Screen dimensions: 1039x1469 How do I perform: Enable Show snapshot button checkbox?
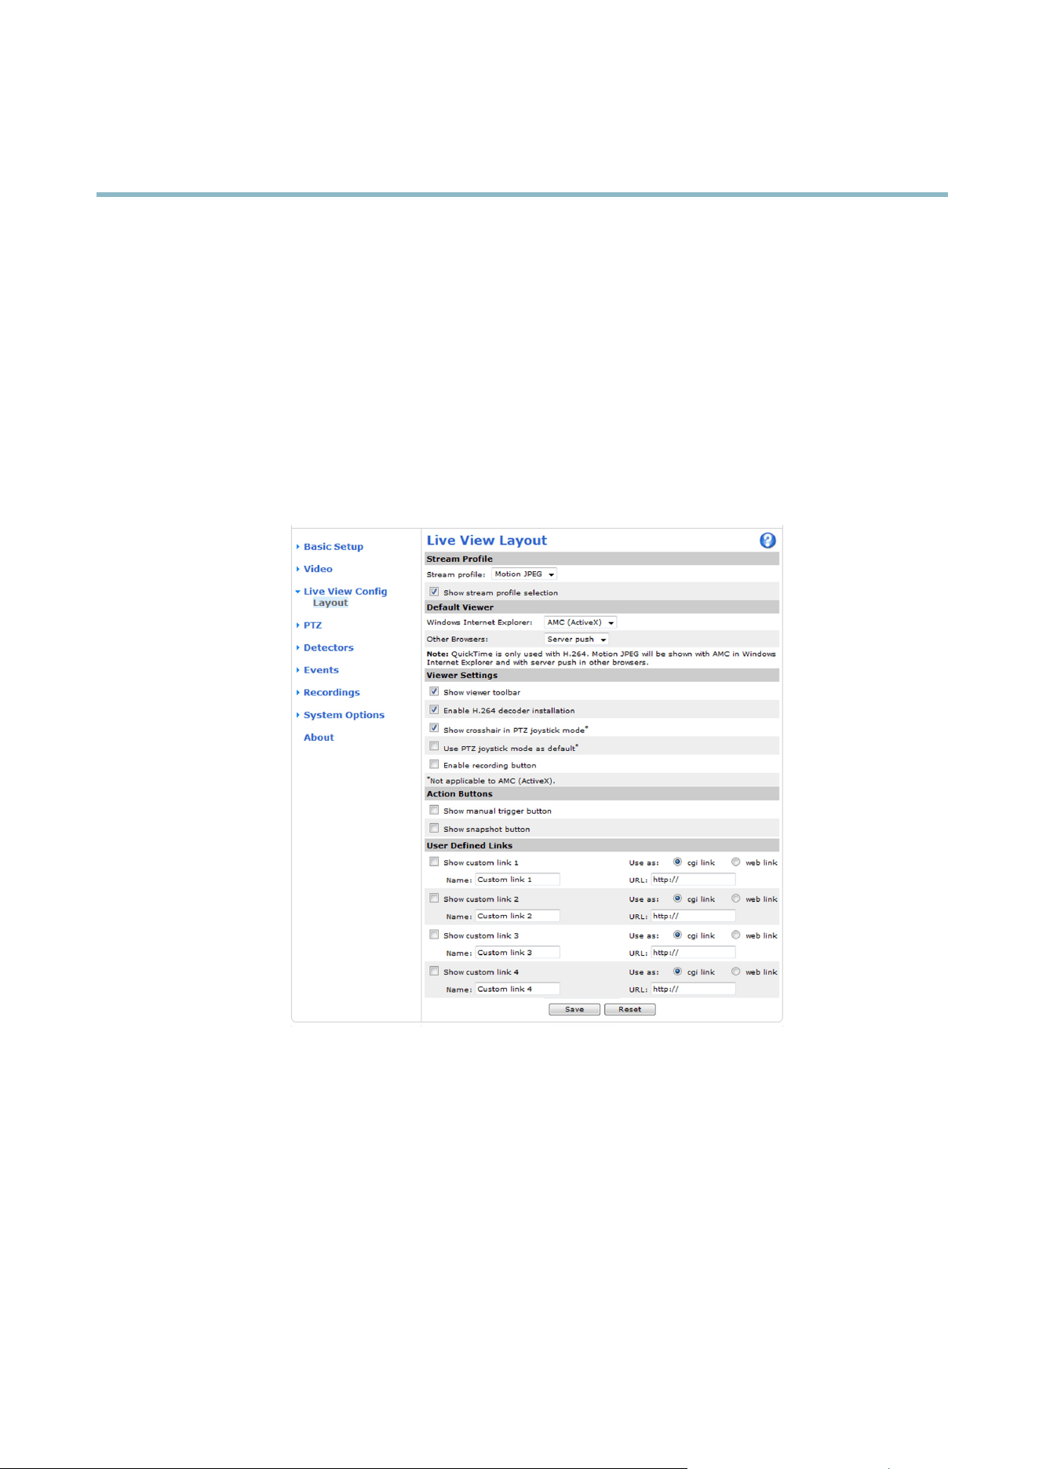[x=434, y=828]
